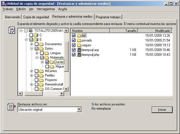Viewport: 180px width, 134px height.
Task: Collapse the Dptos tree node
Action: [x=32, y=48]
